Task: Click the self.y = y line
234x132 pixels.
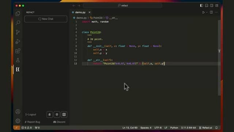Action: [100, 53]
